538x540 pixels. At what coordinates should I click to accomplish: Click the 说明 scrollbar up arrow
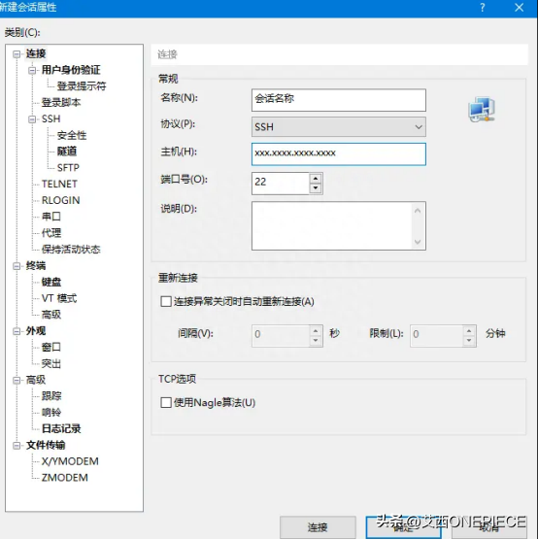click(x=418, y=211)
